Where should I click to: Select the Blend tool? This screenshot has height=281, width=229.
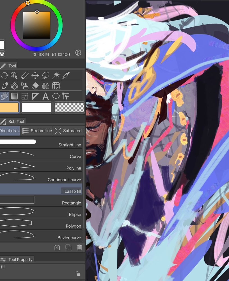45,86
